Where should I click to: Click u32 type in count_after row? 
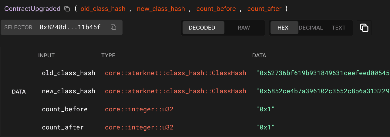139,127
